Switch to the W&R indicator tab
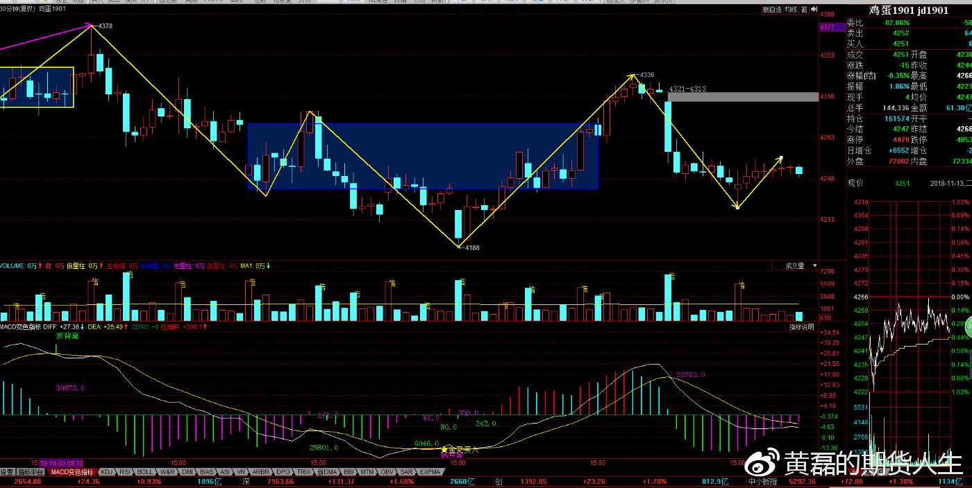 pos(167,472)
